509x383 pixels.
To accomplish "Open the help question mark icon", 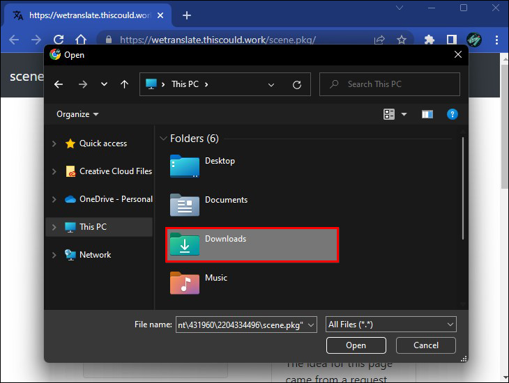I will [x=453, y=114].
